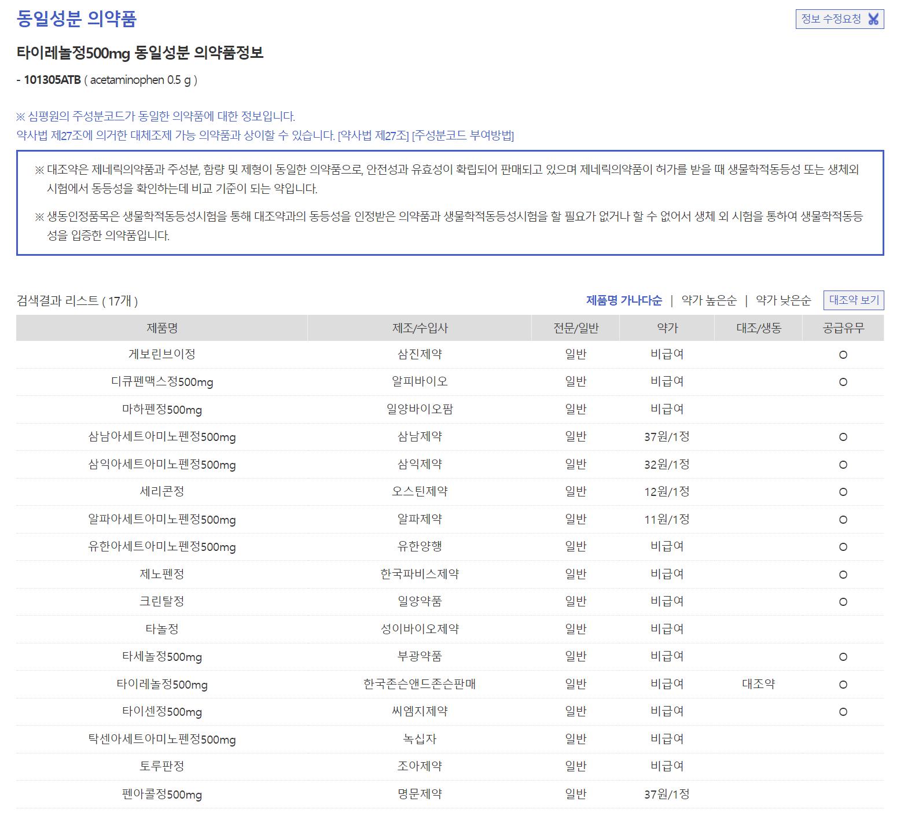
Task: Click the supply circle for 알파아세트아미노펜정500mg
Action: point(843,520)
